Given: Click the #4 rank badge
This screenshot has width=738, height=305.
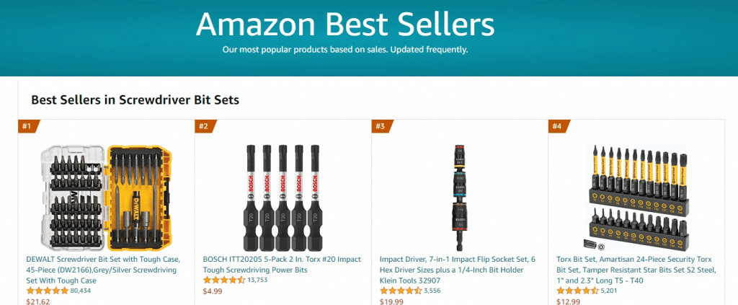Looking at the screenshot, I should (x=557, y=127).
